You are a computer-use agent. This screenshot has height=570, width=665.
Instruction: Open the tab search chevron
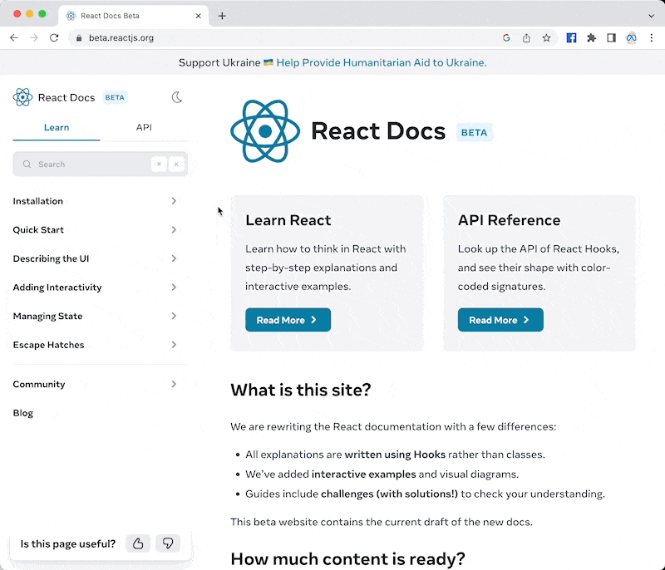tap(652, 16)
